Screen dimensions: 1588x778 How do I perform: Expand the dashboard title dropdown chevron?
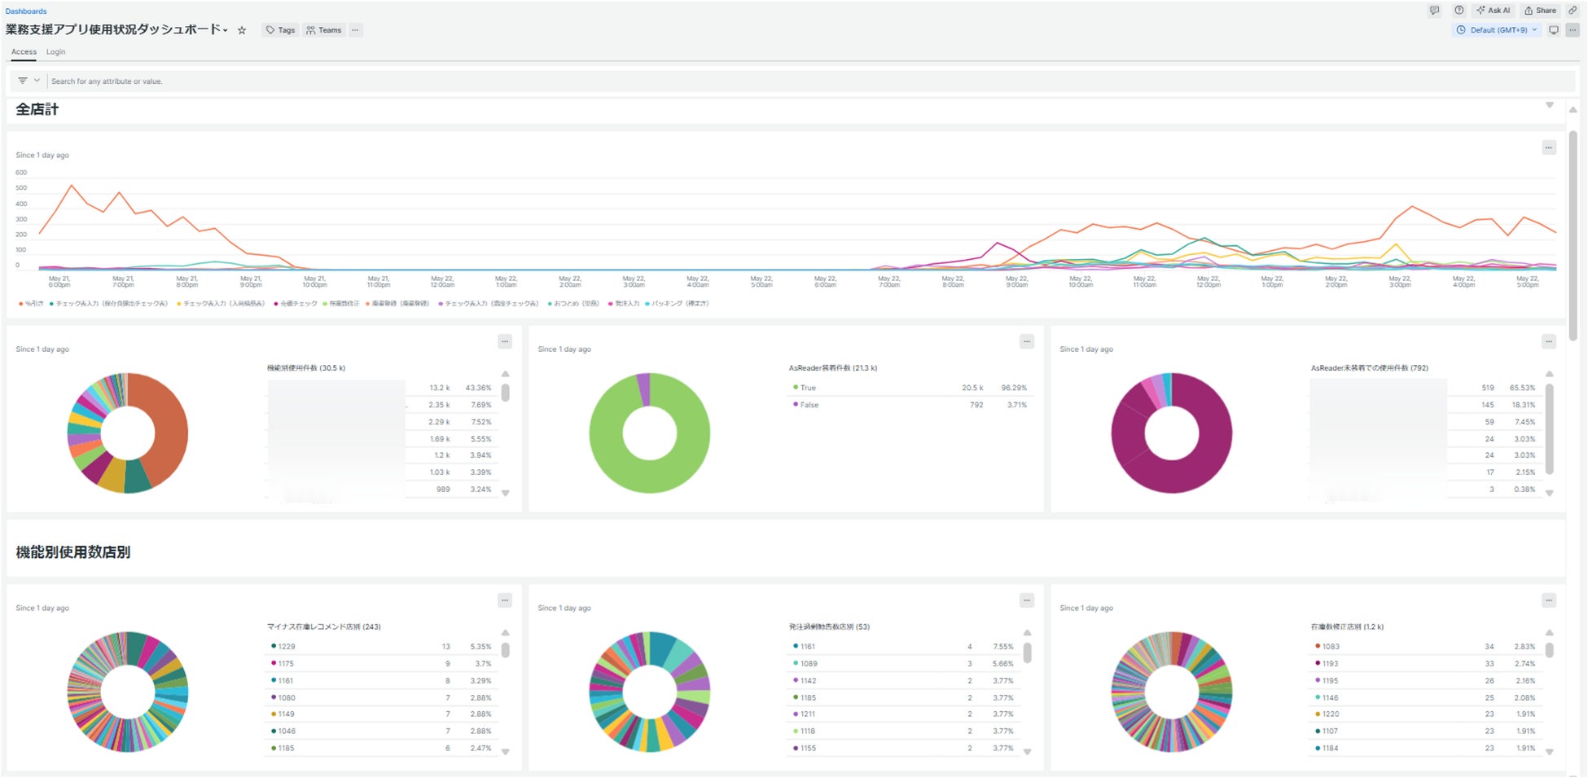[x=226, y=30]
